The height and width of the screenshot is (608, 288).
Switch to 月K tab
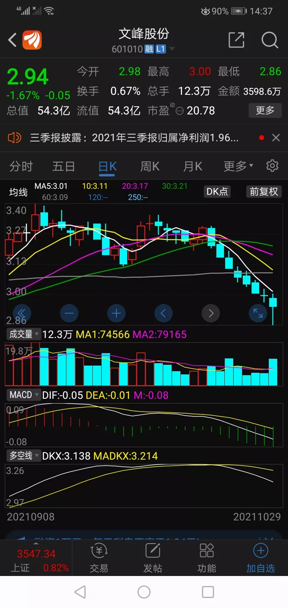193,166
